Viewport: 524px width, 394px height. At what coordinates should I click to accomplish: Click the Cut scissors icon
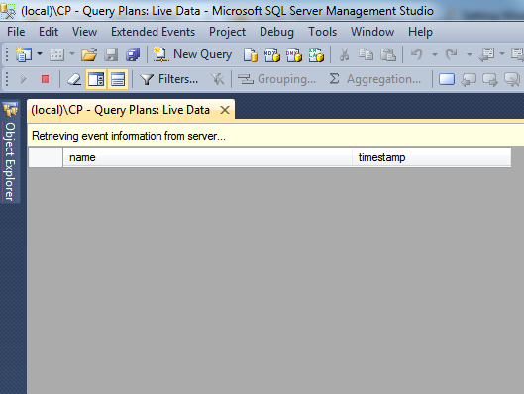point(344,54)
